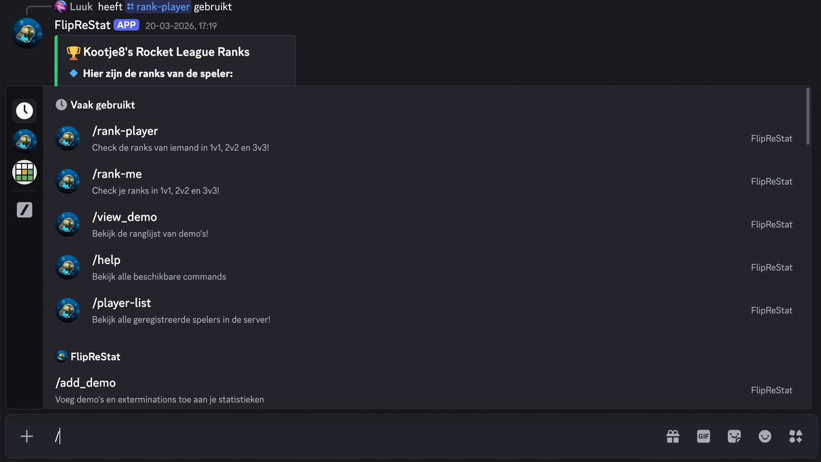Pick the /add_demo command

(x=86, y=383)
